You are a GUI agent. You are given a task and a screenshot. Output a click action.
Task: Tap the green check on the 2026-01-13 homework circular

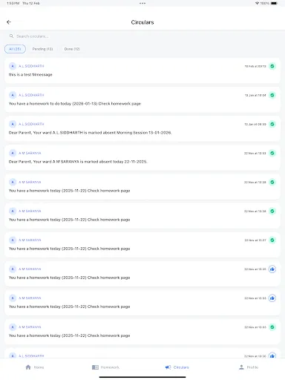tap(272, 95)
